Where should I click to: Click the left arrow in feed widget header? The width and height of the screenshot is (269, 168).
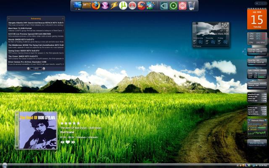[x=9, y=18]
